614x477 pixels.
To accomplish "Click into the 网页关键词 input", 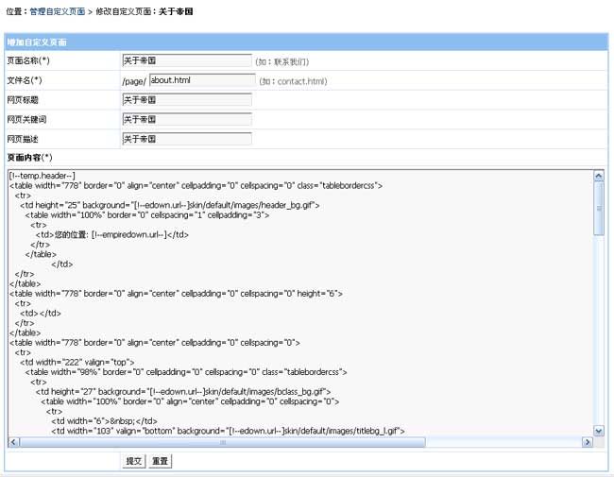I will click(x=186, y=120).
